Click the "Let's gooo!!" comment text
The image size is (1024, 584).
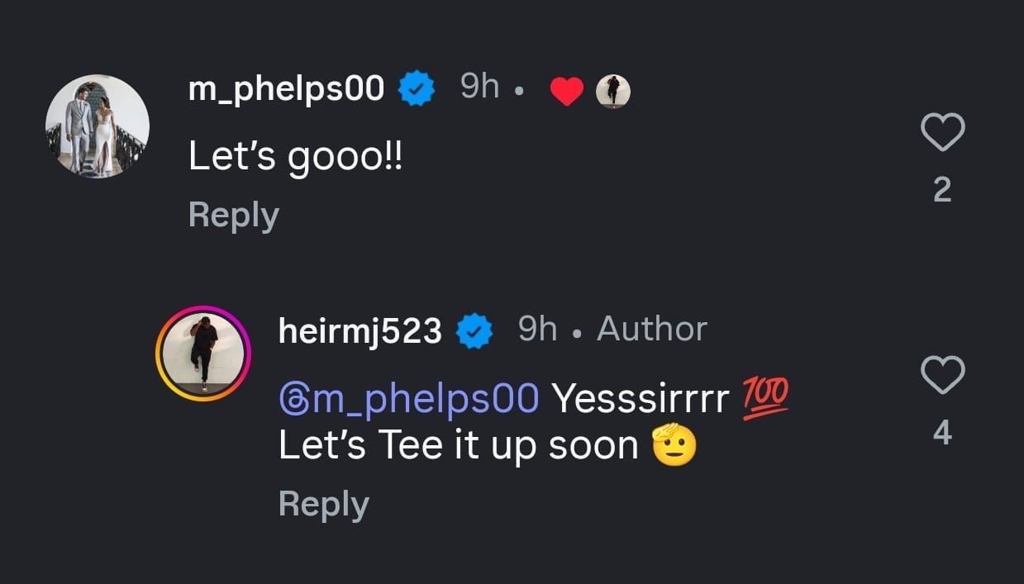[295, 155]
